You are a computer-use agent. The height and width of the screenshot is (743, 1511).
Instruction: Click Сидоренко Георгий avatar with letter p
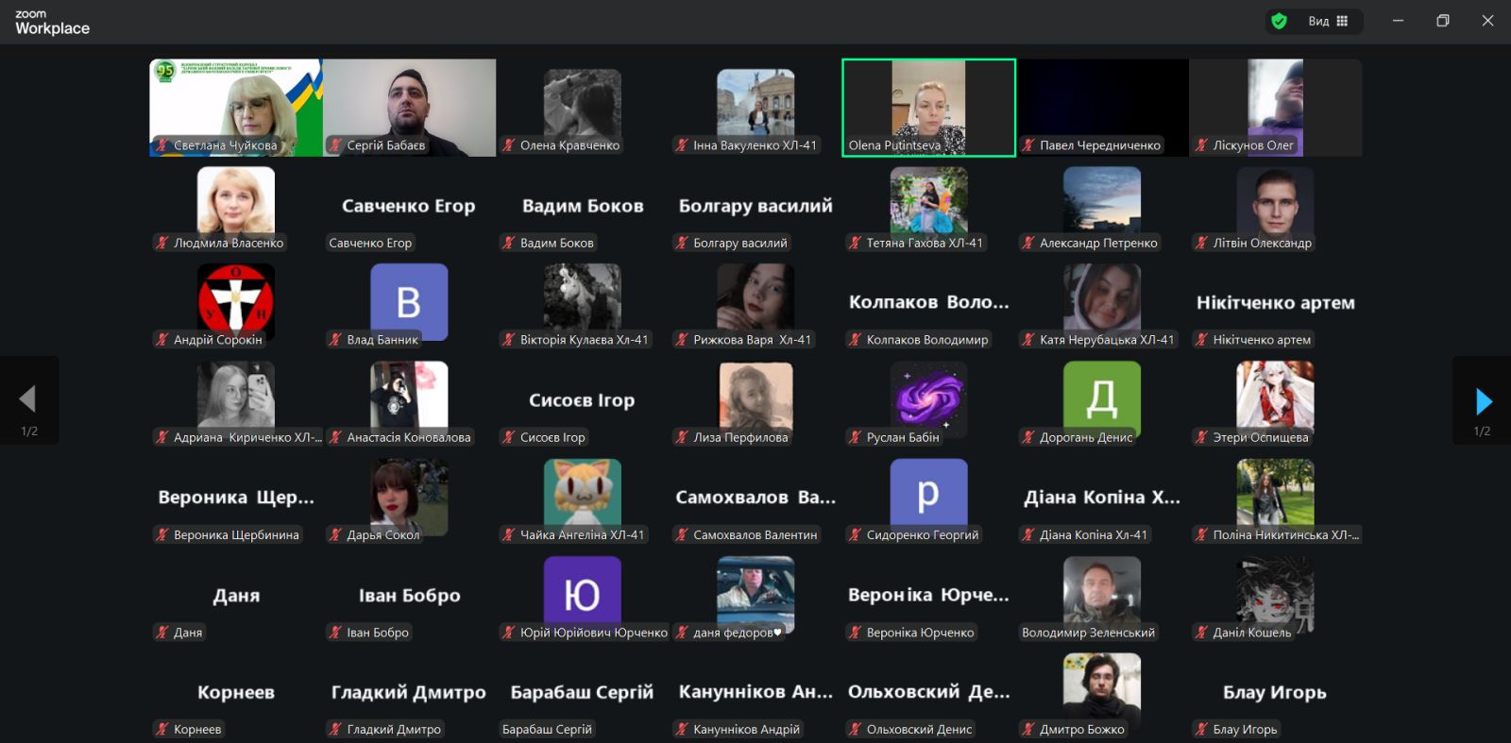click(x=928, y=494)
